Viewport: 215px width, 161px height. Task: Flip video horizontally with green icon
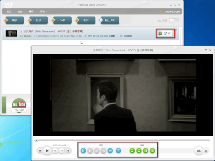click(145, 151)
